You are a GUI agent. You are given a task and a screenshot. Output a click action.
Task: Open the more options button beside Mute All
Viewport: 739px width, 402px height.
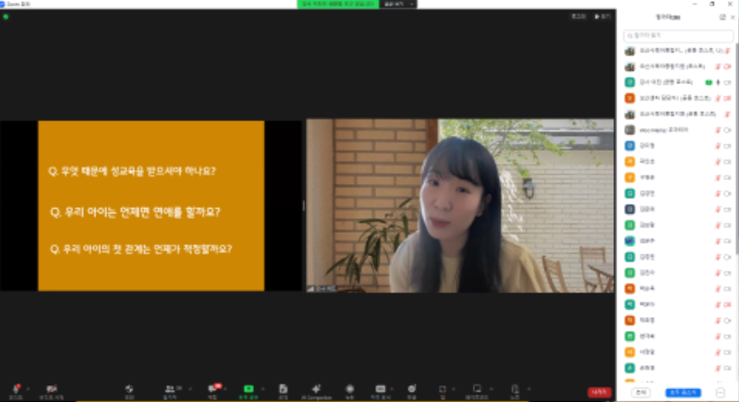721,392
